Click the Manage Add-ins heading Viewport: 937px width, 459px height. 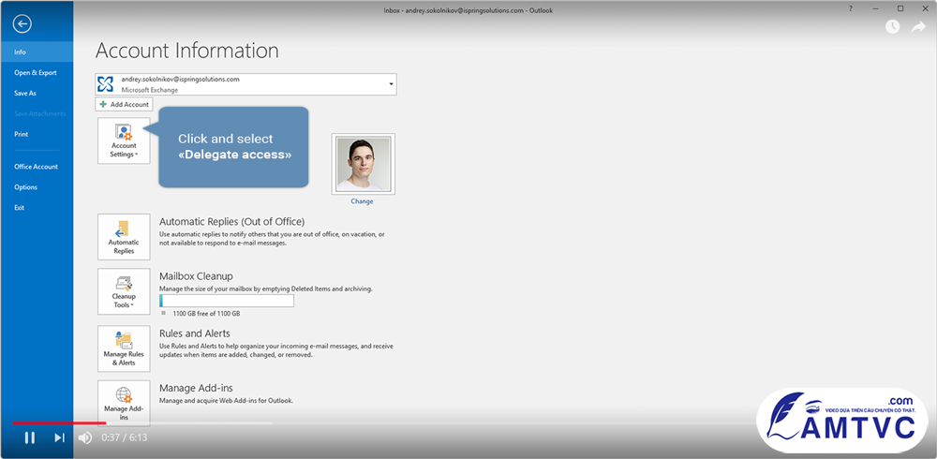point(196,388)
